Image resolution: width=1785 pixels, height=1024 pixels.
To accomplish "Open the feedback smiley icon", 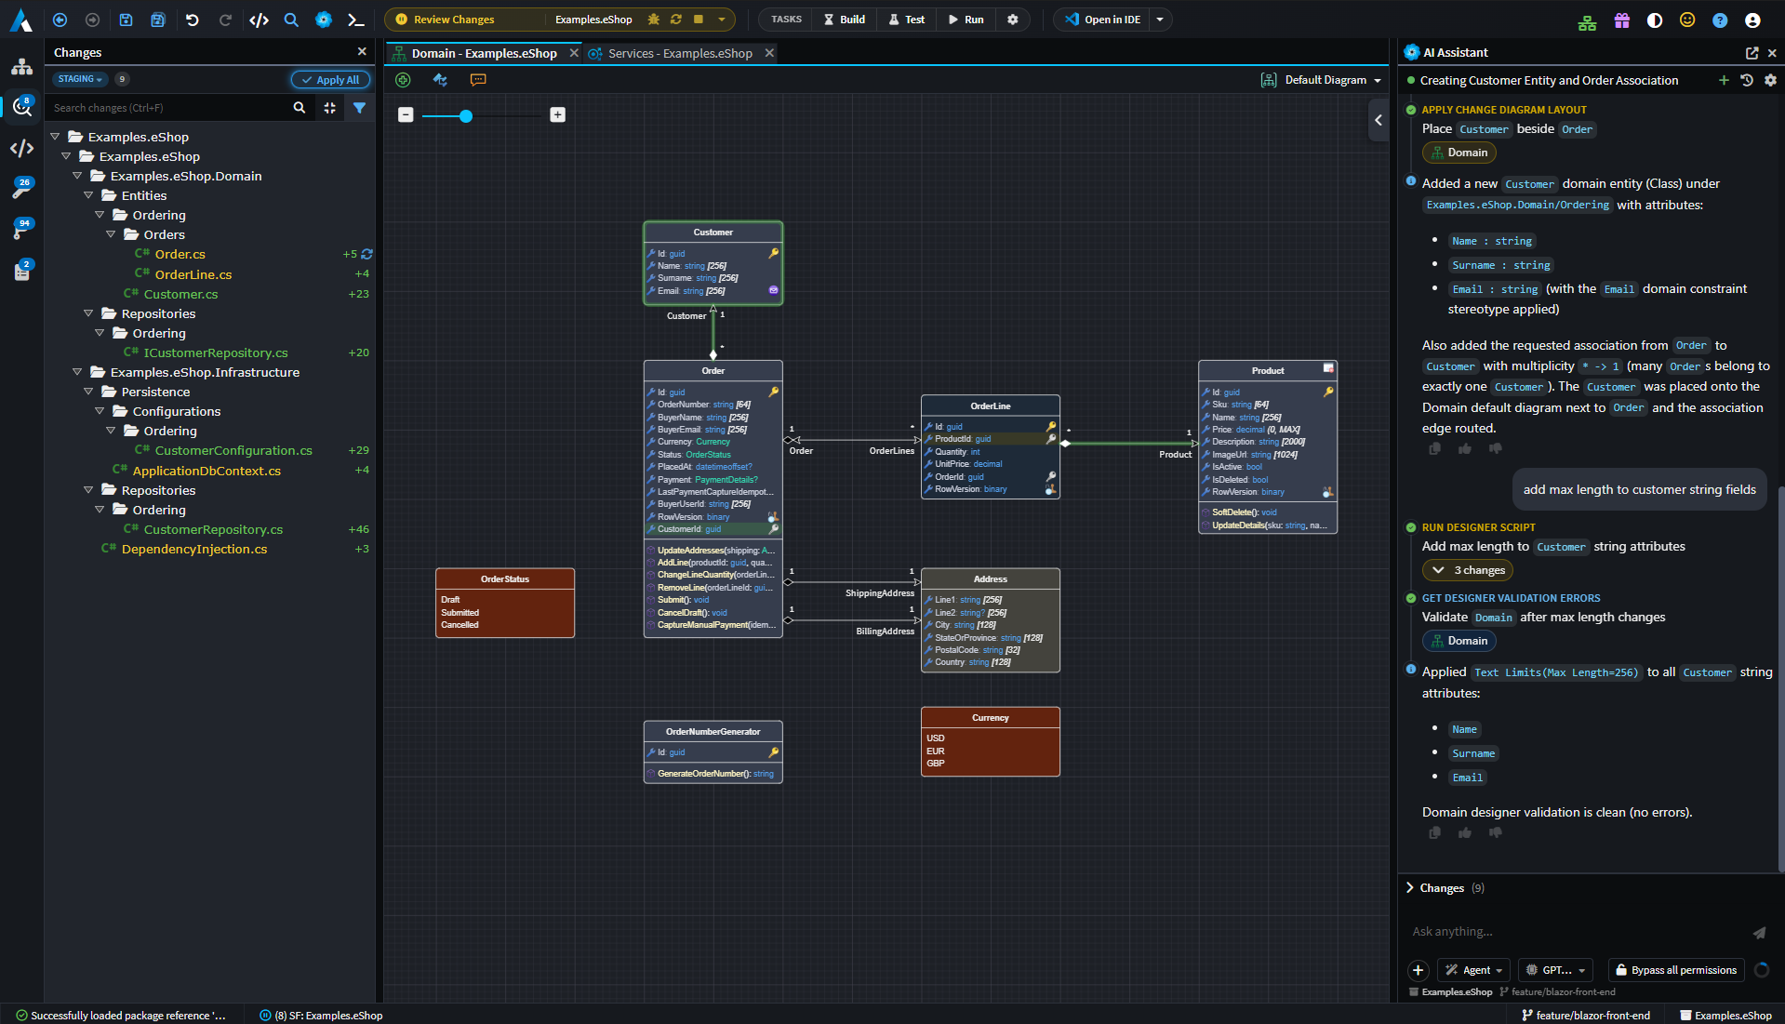I will pyautogui.click(x=1687, y=20).
